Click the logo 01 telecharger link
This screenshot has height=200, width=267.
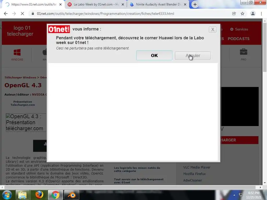(x=20, y=31)
